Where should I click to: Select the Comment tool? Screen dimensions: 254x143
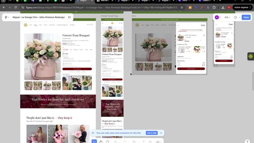pos(107,142)
